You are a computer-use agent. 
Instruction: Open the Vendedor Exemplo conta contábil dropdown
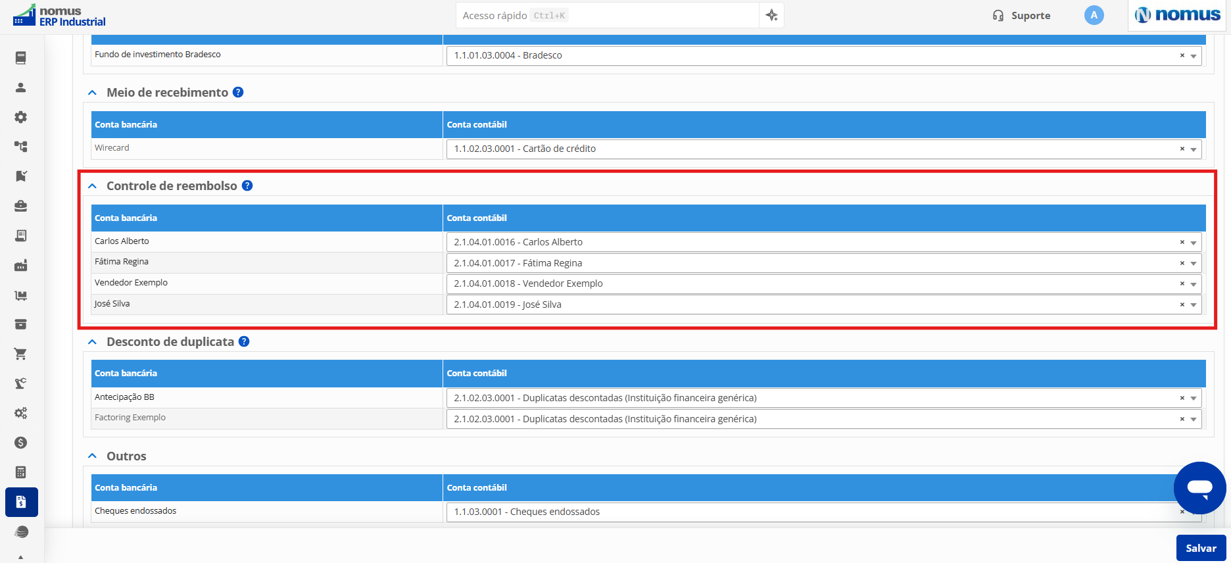click(x=1194, y=284)
